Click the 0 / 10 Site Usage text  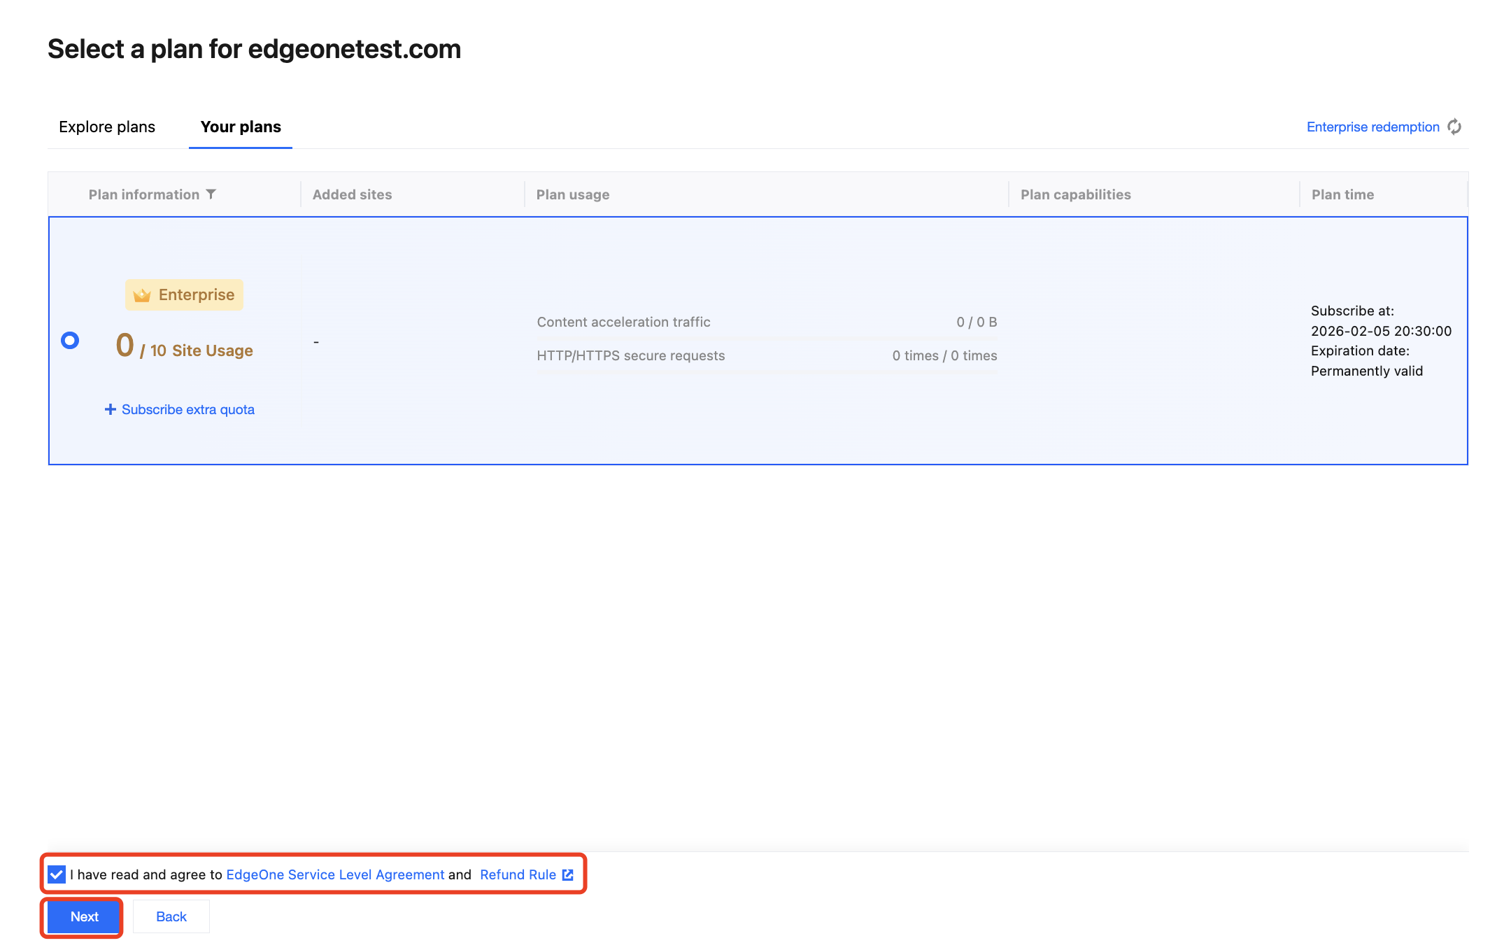coord(185,348)
